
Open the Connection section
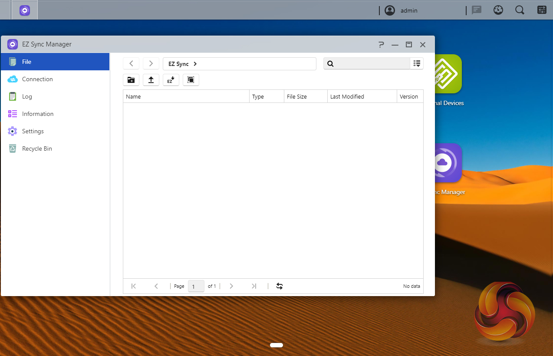point(55,79)
